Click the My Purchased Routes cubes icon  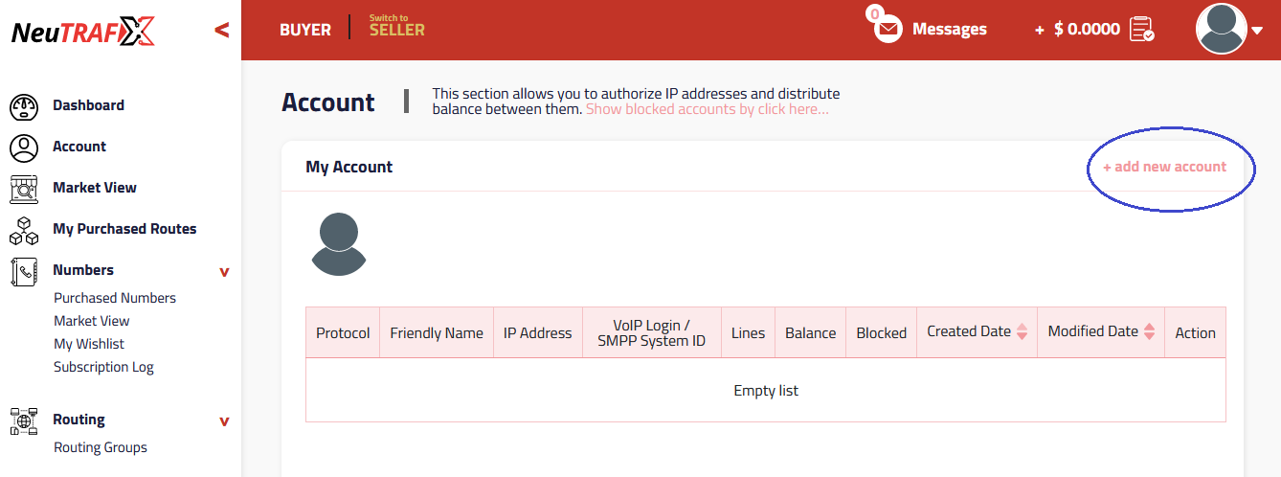click(24, 230)
